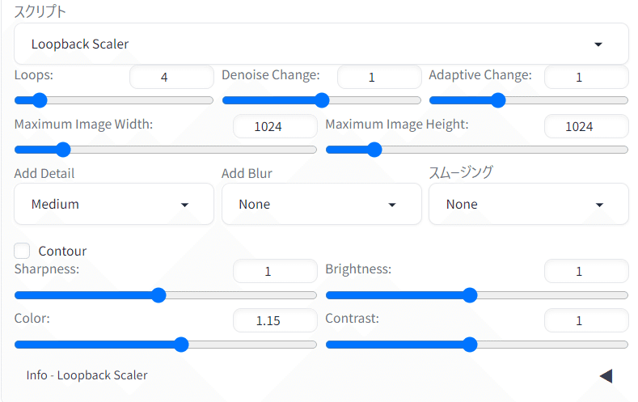The image size is (638, 402).
Task: Click the Denoise Change value field
Action: point(378,78)
